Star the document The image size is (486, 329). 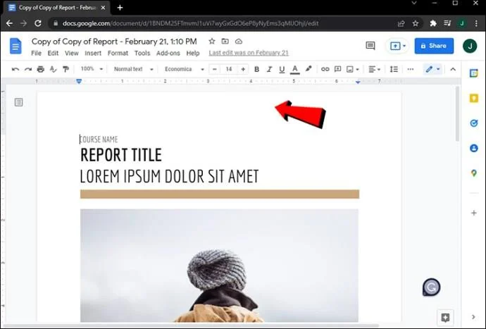tap(212, 42)
